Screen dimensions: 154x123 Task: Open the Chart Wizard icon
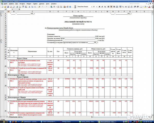tap(64, 7)
